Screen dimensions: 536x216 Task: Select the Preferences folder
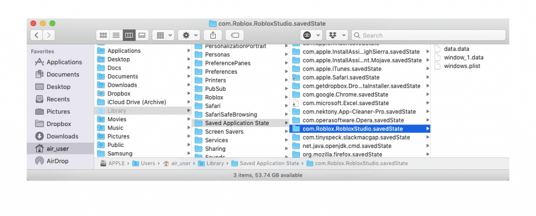(x=241, y=72)
